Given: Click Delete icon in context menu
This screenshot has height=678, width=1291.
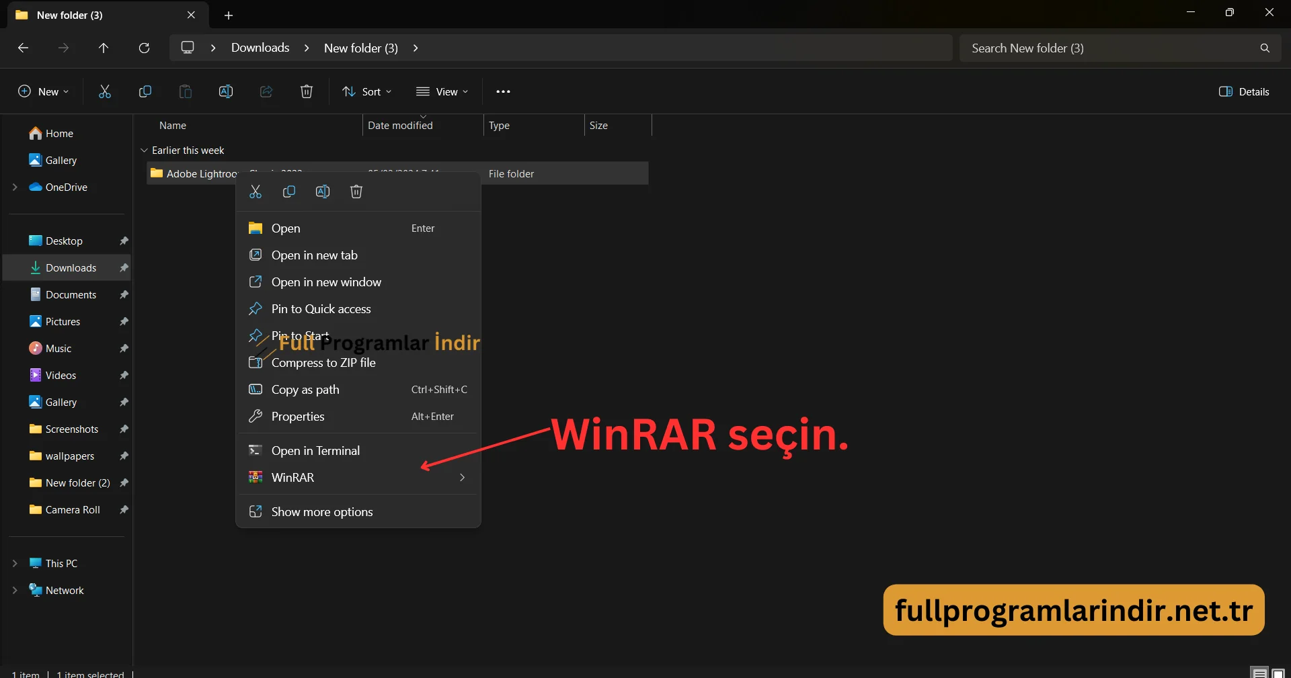Looking at the screenshot, I should (x=356, y=192).
